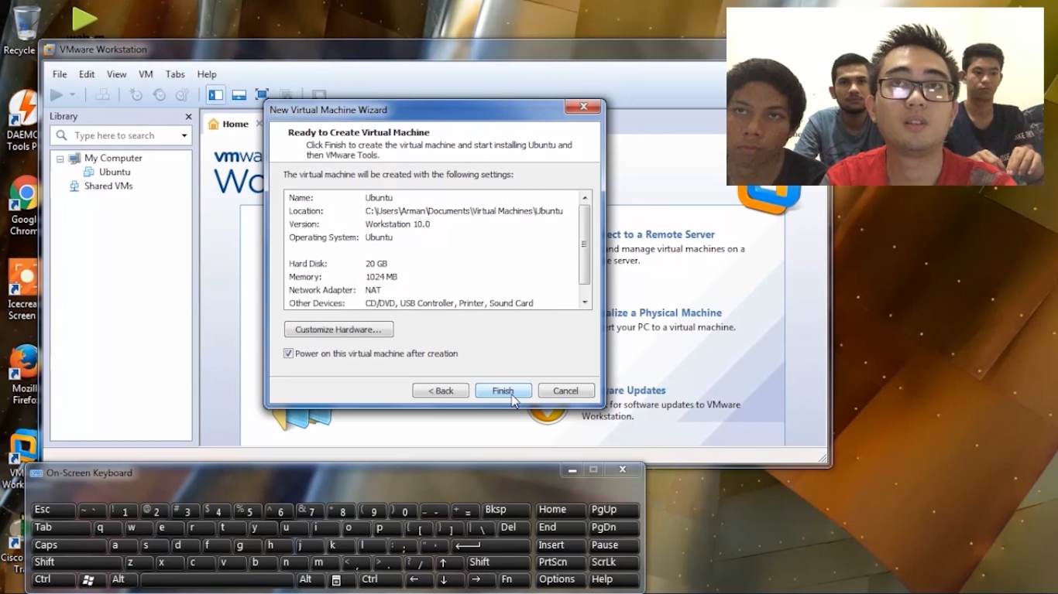
Task: Click the Windows logo key on keyboard
Action: click(92, 579)
